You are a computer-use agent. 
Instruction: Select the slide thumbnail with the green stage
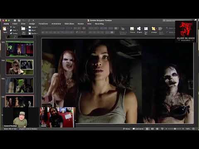pyautogui.click(x=19, y=48)
